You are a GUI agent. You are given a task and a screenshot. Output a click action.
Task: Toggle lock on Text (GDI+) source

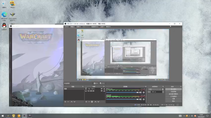click(x=104, y=89)
